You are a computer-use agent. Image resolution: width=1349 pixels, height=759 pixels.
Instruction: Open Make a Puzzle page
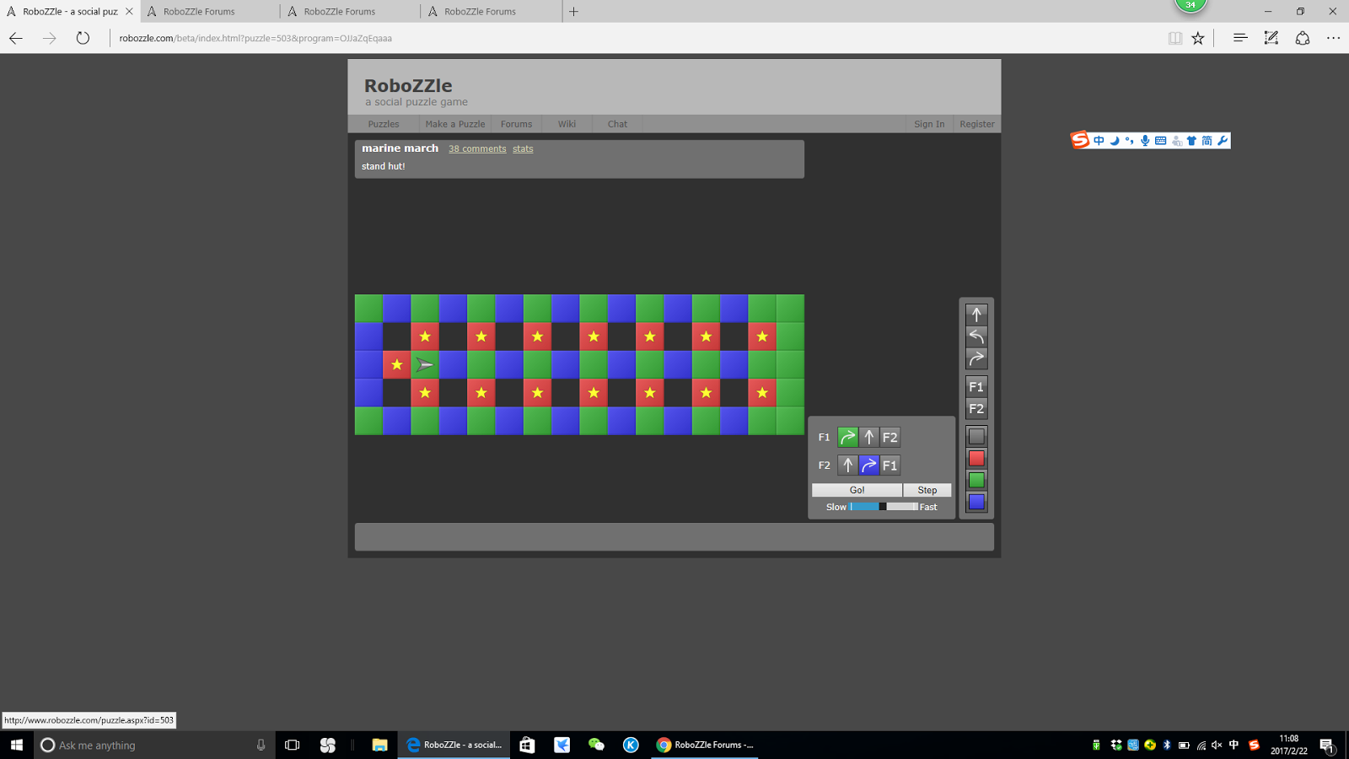point(455,124)
